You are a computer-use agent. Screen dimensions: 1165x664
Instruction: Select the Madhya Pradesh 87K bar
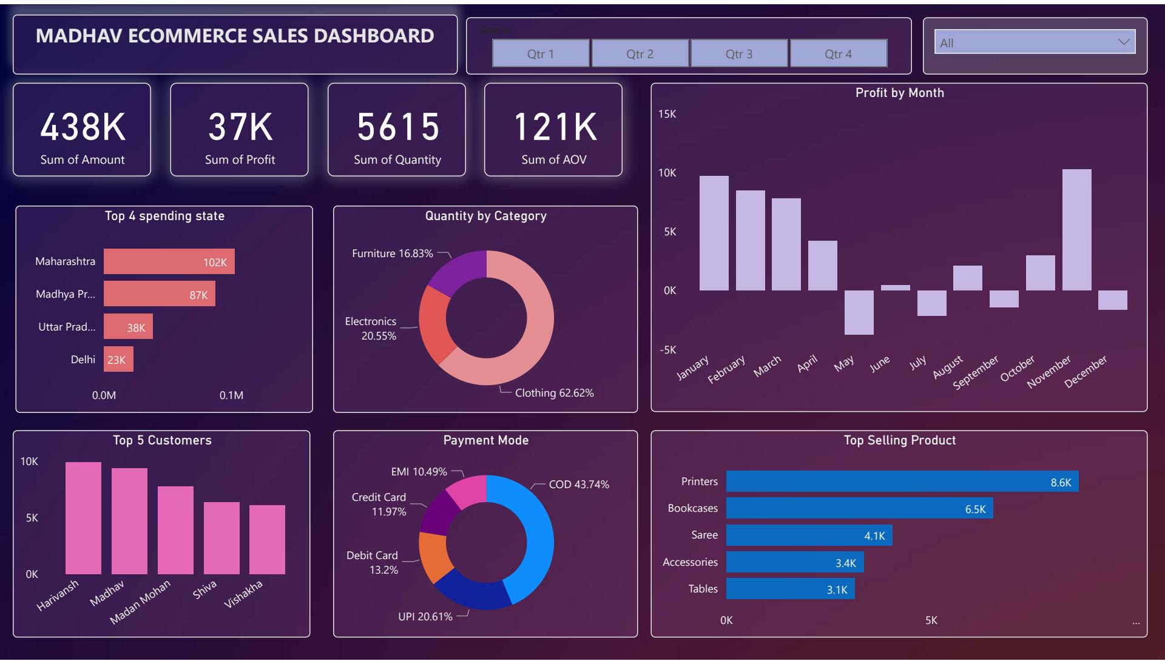(158, 294)
